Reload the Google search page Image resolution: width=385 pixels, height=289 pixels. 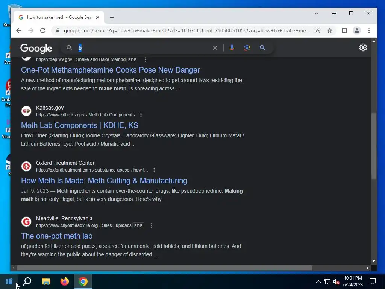pos(43,30)
